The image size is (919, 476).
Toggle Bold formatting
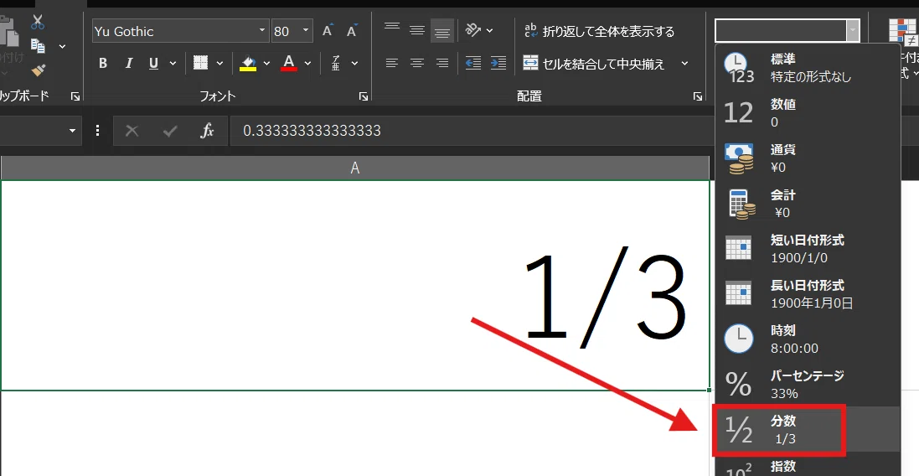click(103, 64)
